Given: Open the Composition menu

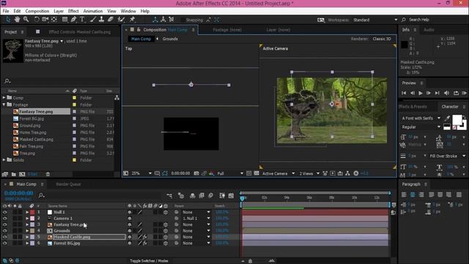Looking at the screenshot, I should 37,11.
